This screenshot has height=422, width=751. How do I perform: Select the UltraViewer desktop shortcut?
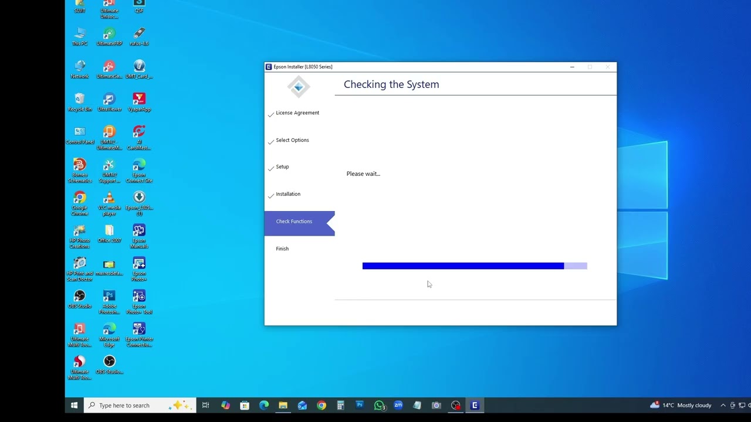(x=109, y=102)
